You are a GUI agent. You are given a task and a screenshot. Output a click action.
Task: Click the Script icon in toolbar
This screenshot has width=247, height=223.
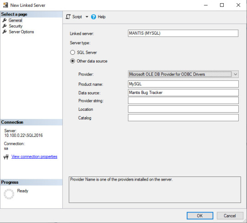(68, 17)
